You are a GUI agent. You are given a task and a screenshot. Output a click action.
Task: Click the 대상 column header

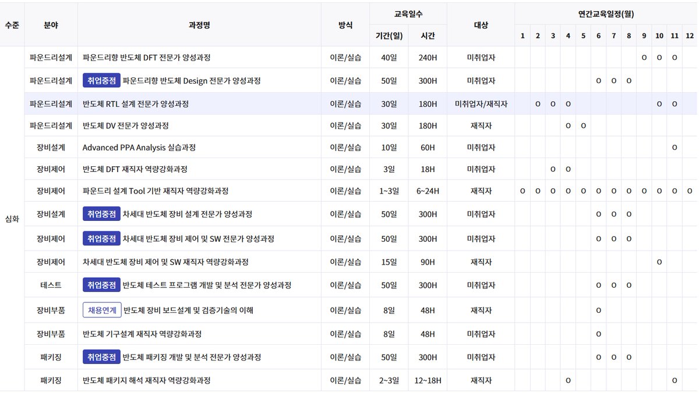click(x=481, y=25)
